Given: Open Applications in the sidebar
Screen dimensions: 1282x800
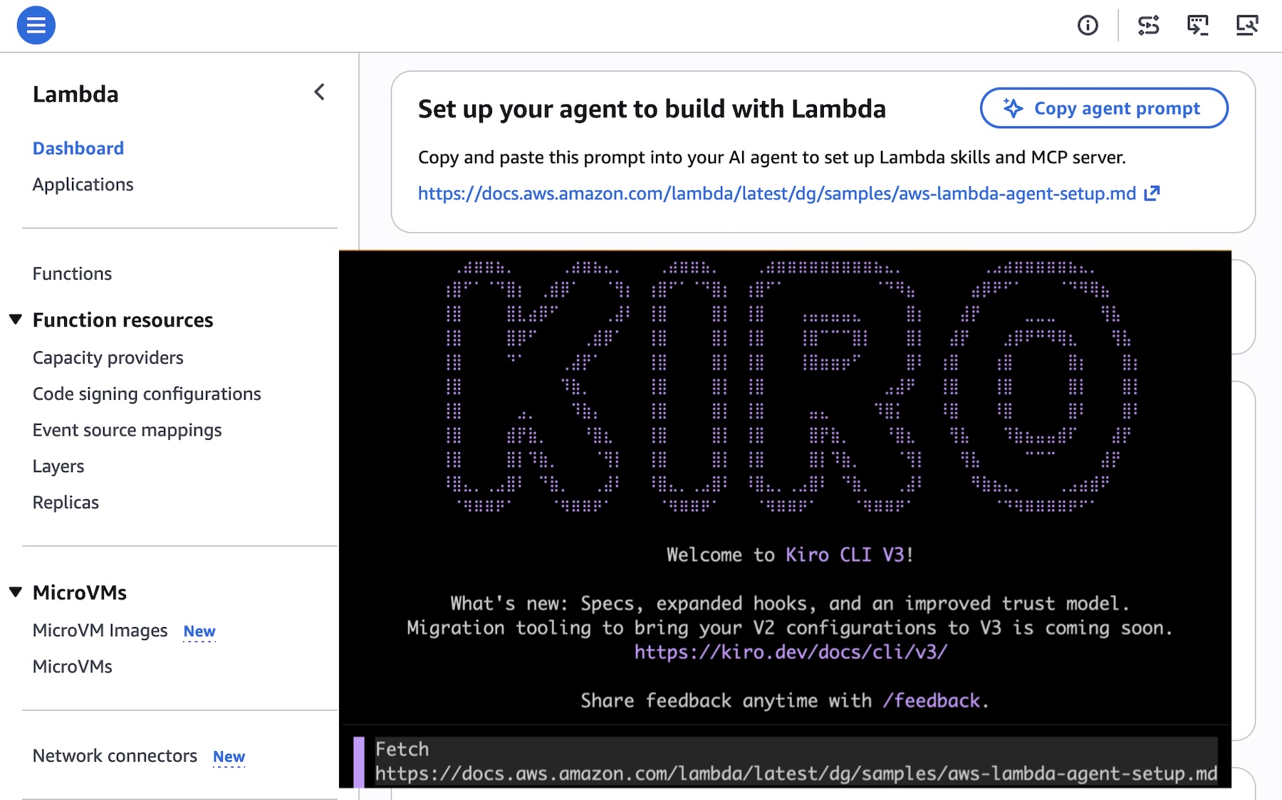Looking at the screenshot, I should click(x=83, y=184).
